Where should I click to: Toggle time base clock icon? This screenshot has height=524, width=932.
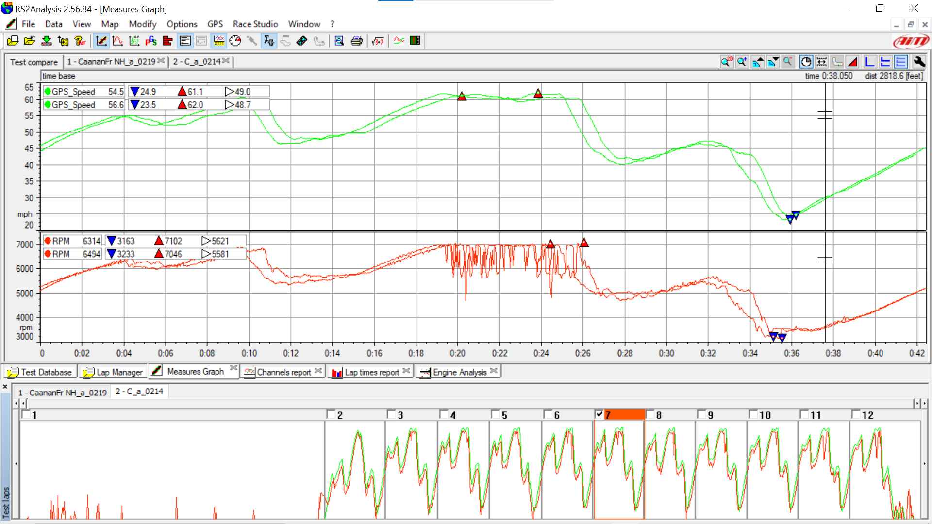coord(806,62)
